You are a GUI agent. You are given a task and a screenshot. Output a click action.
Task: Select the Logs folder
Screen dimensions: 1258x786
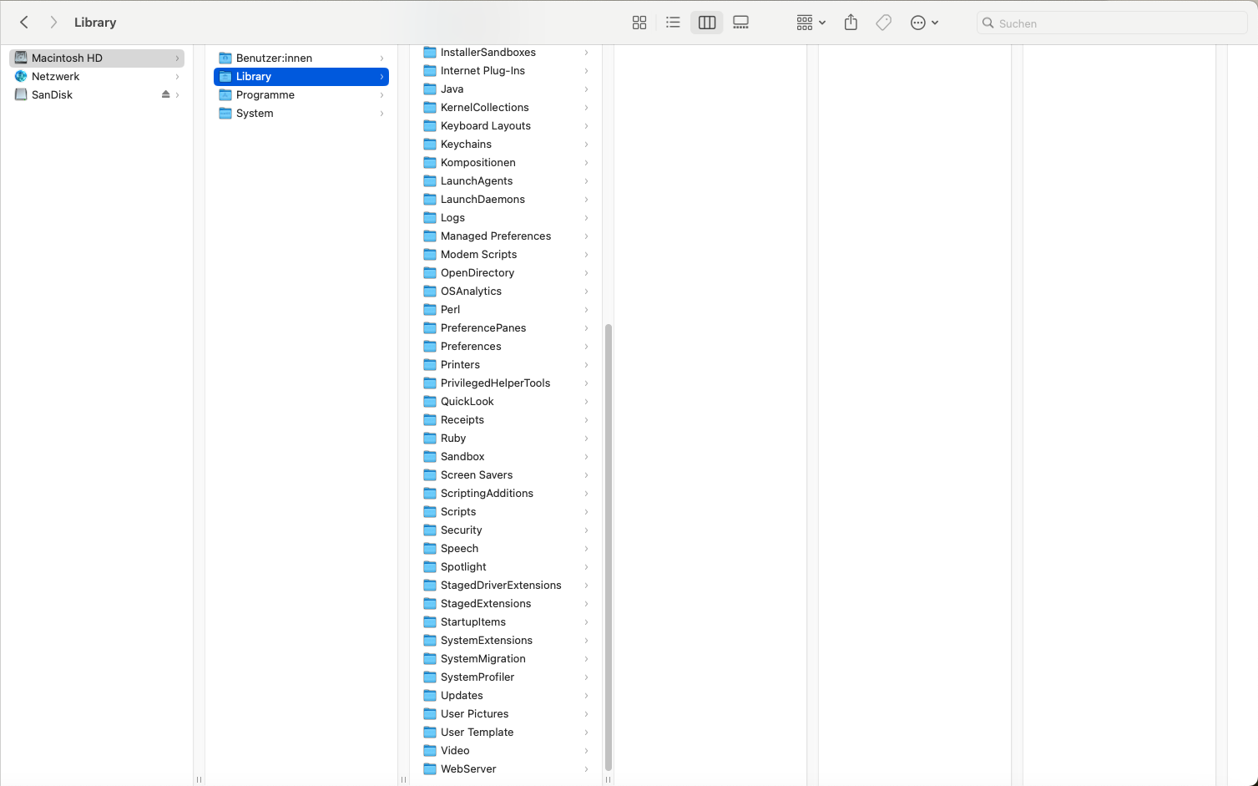[506, 217]
